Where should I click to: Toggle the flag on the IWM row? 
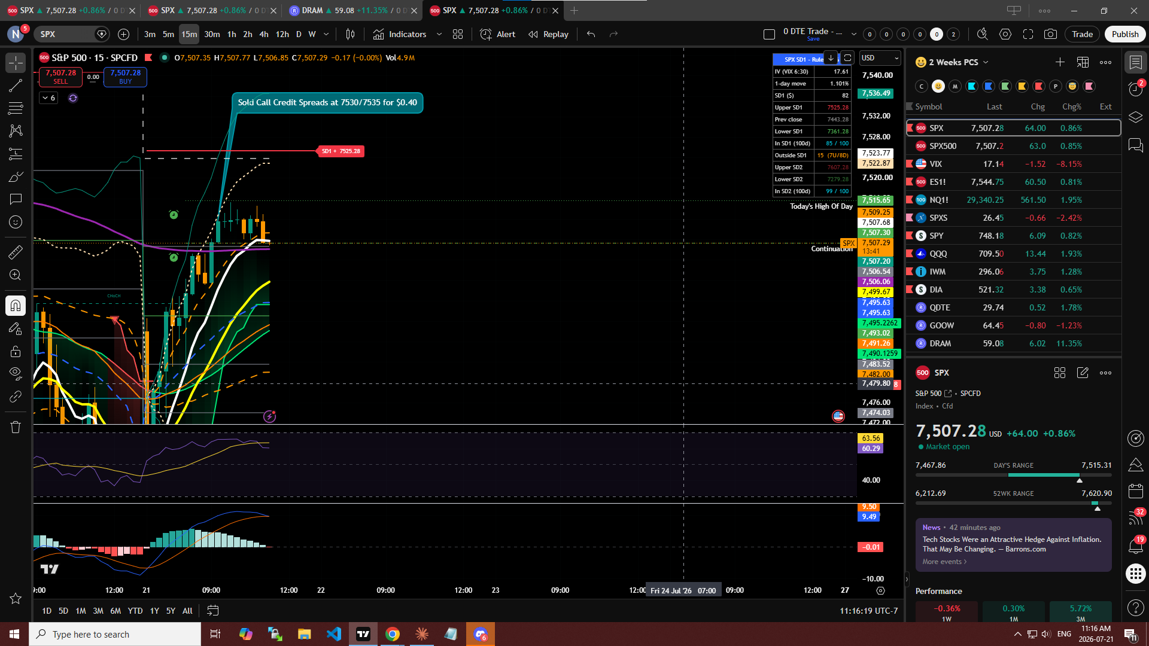click(910, 272)
